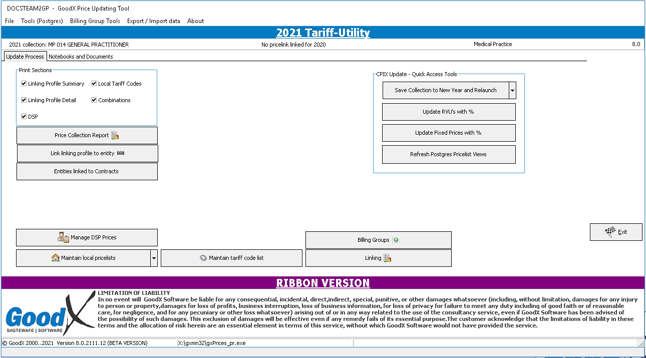Click the gear icon on Maintain tariff code list
This screenshot has height=358, width=646.
pyautogui.click(x=203, y=258)
